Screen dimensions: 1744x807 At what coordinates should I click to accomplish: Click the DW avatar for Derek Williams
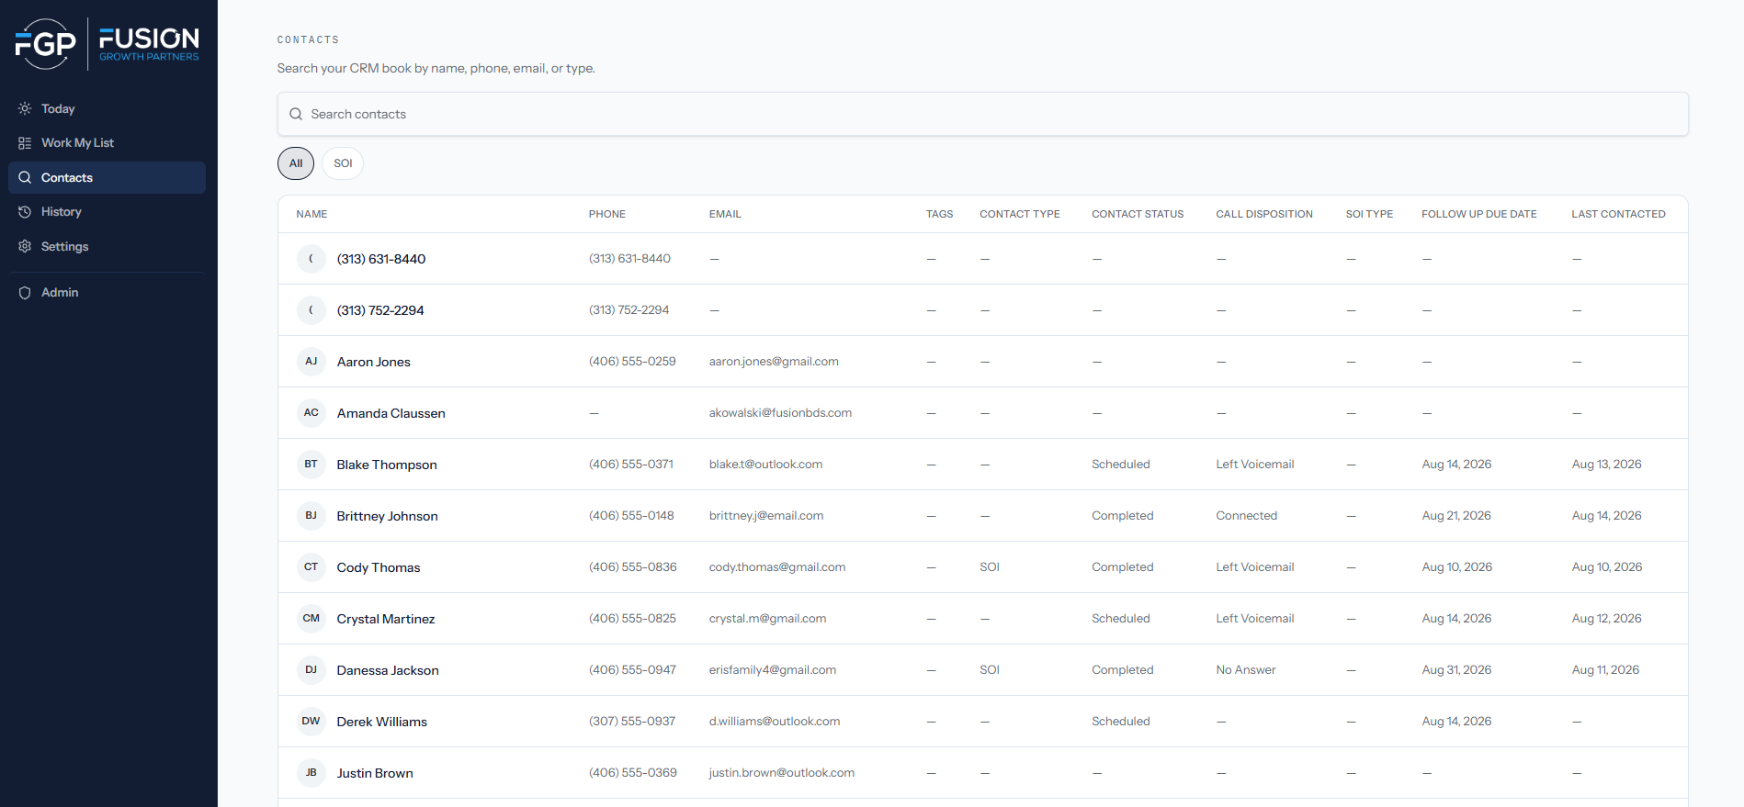coord(311,722)
